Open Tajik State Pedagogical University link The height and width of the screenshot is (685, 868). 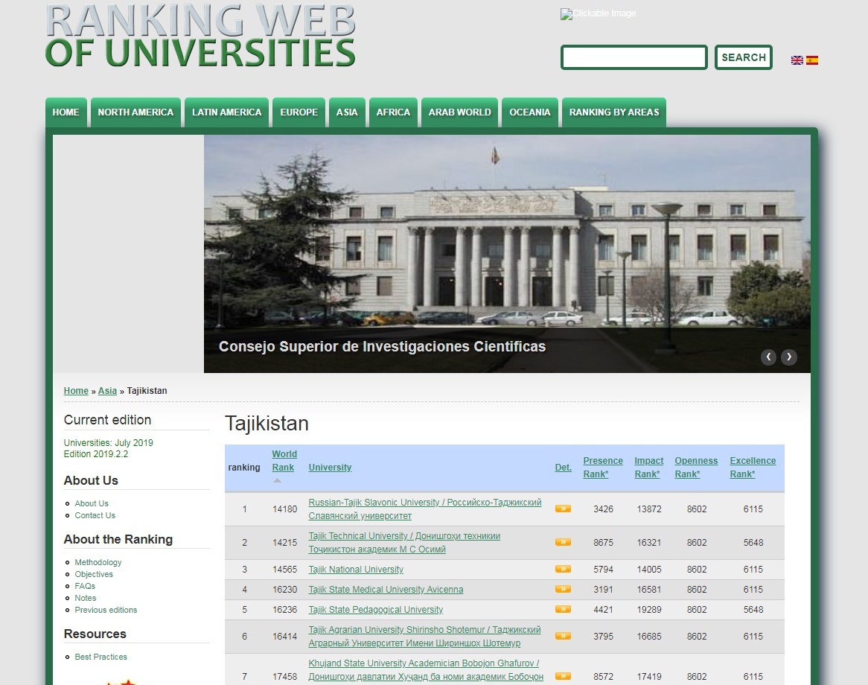tap(375, 610)
